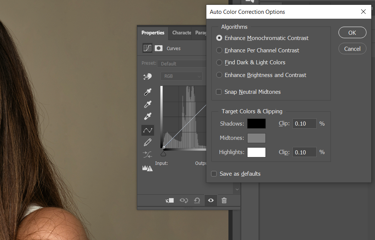Open the Preset dropdown showing Default
Viewport: 375px width, 240px height.
click(x=182, y=64)
